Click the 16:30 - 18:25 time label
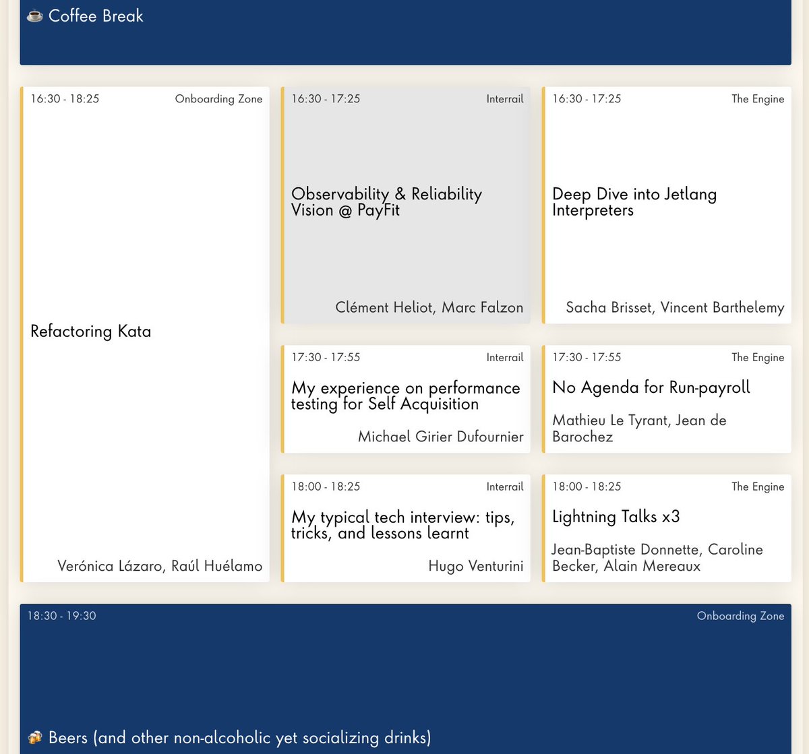 point(65,99)
